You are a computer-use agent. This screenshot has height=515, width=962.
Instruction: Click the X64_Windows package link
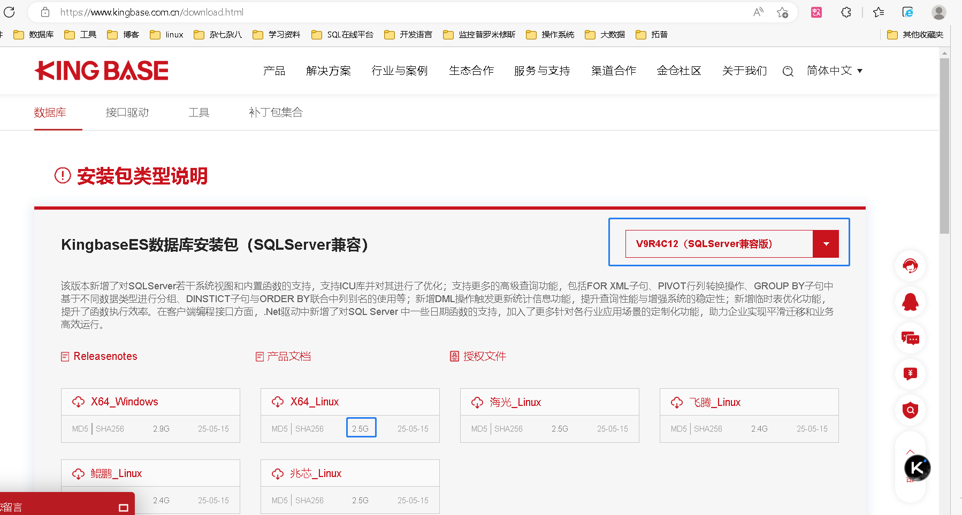(125, 402)
